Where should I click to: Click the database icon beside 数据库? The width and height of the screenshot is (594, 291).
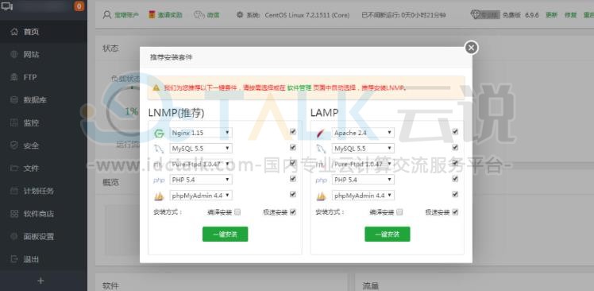point(14,100)
